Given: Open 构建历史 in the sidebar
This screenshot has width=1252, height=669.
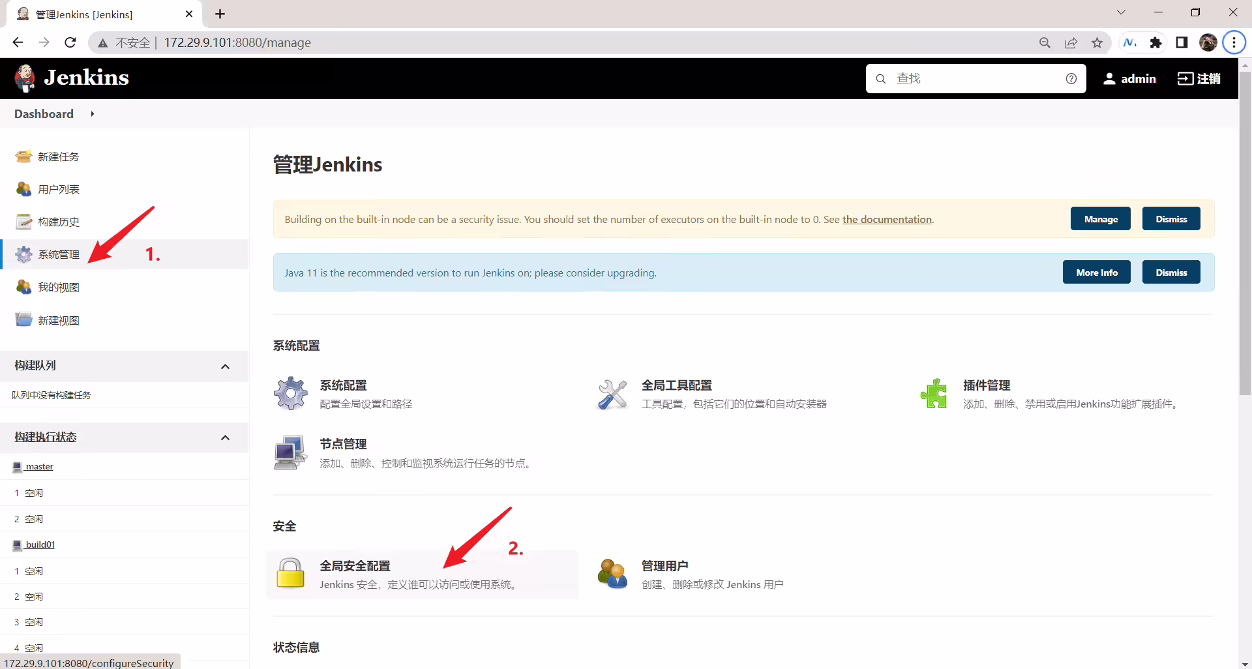Looking at the screenshot, I should 59,222.
